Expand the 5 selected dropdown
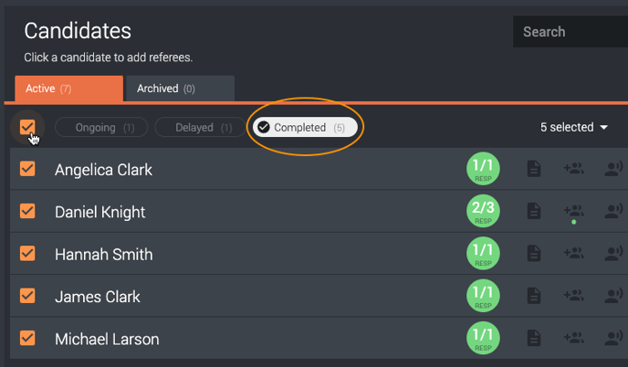The width and height of the screenshot is (628, 367). [574, 128]
